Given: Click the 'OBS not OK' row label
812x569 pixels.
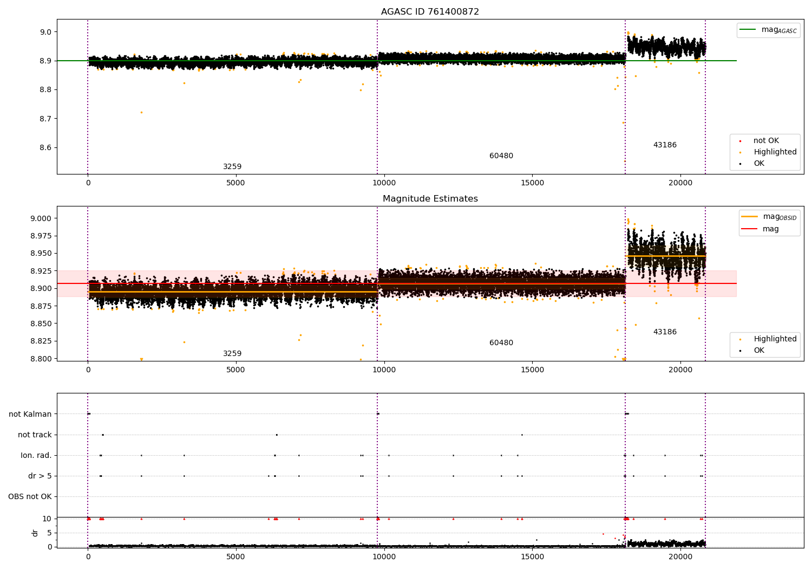Looking at the screenshot, I should tap(30, 497).
